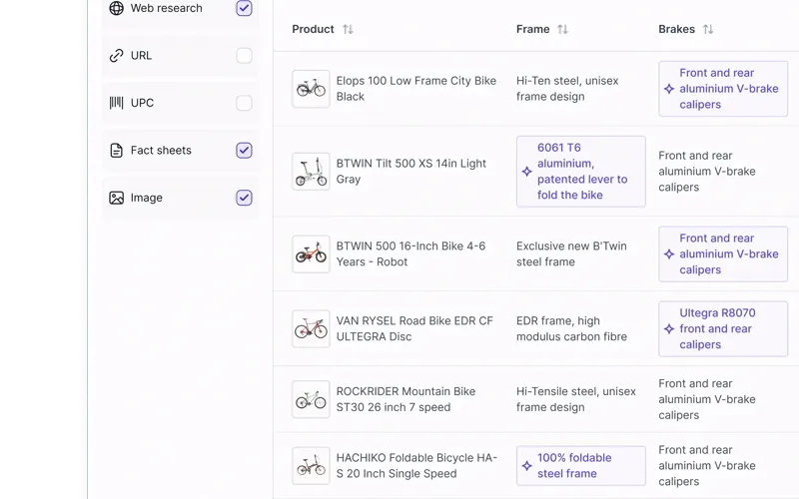Enable the UPC checkbox
This screenshot has height=499, width=799.
pyautogui.click(x=244, y=103)
